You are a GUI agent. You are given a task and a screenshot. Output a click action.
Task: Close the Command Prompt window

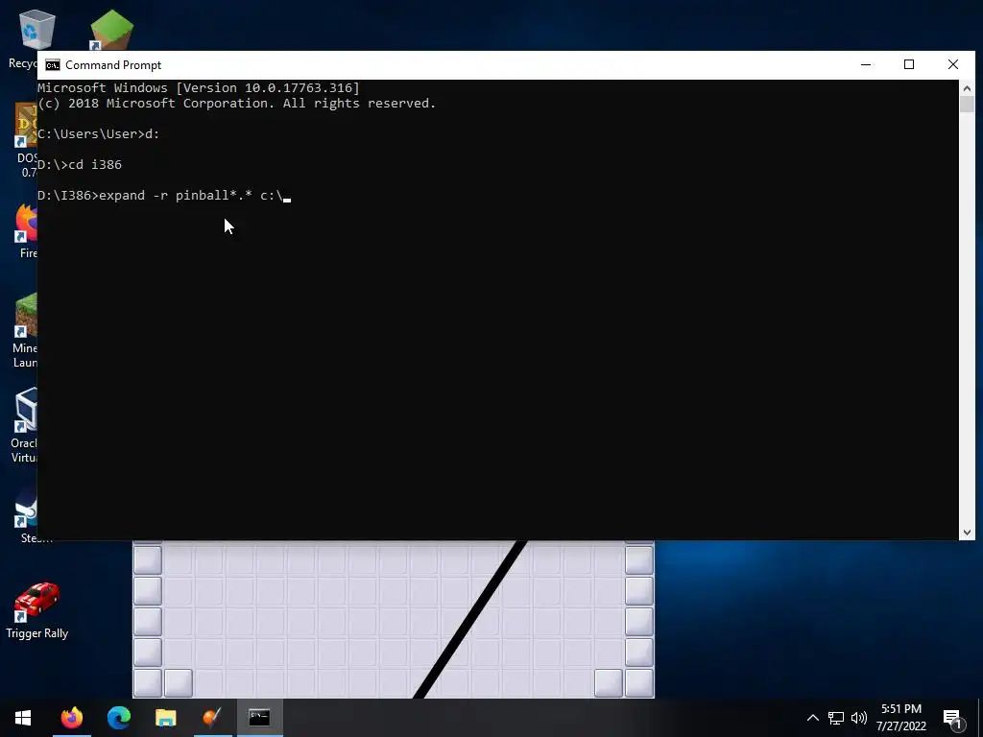pyautogui.click(x=953, y=64)
